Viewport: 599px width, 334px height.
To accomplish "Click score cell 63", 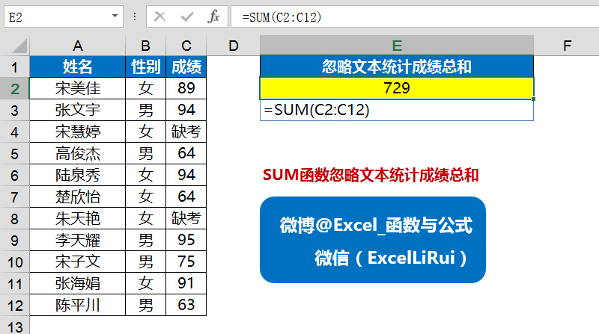I will tap(186, 305).
